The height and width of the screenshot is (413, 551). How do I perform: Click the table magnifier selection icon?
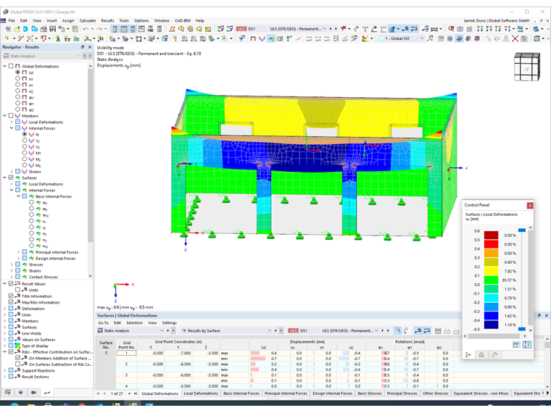[397, 330]
